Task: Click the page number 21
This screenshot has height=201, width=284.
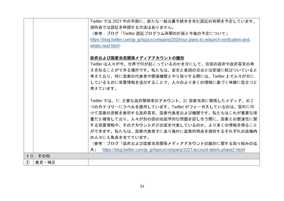Action: coord(142,187)
